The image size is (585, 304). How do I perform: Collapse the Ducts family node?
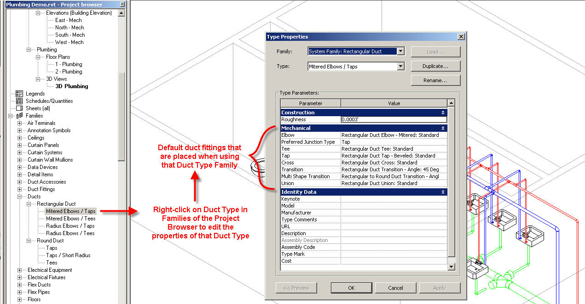pos(19,197)
